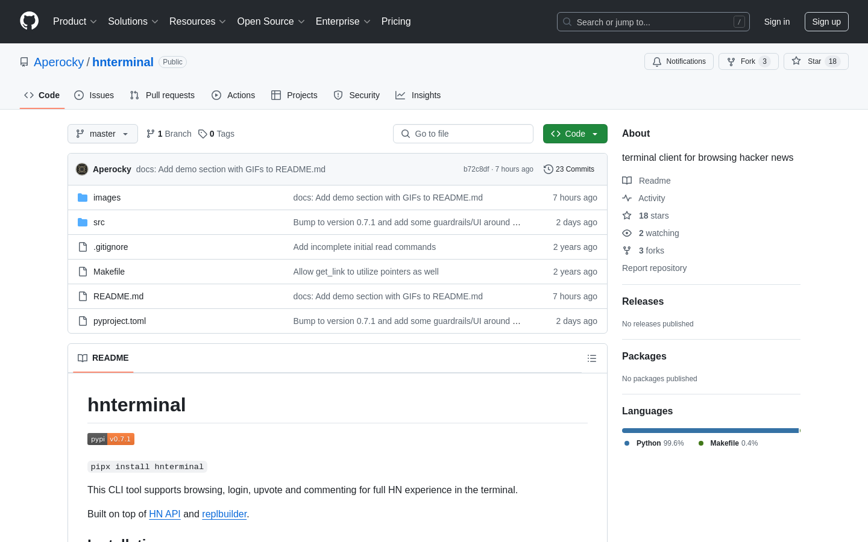
Task: Switch to the Issues tab
Action: (94, 95)
